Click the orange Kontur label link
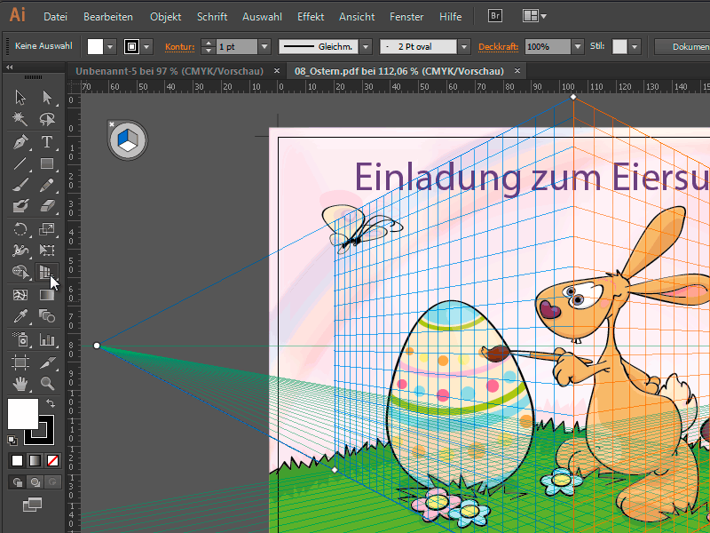The width and height of the screenshot is (710, 533). [179, 46]
